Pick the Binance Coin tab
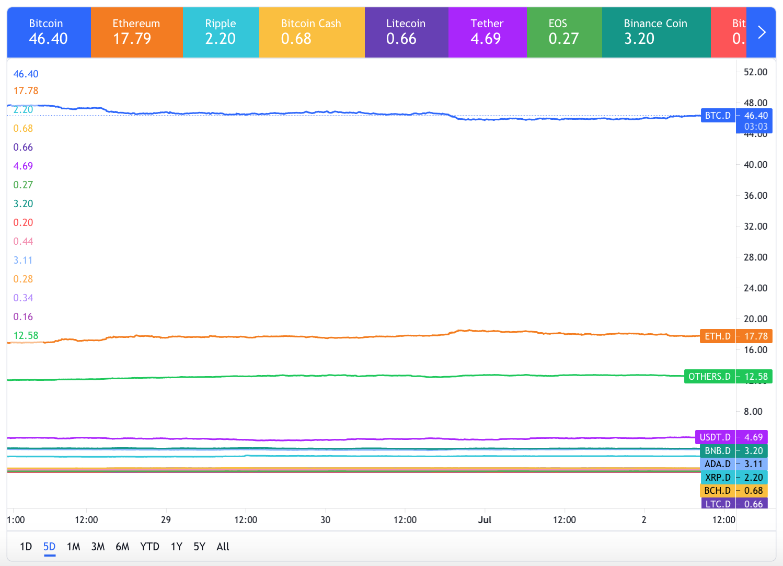The width and height of the screenshot is (783, 566). pos(655,32)
